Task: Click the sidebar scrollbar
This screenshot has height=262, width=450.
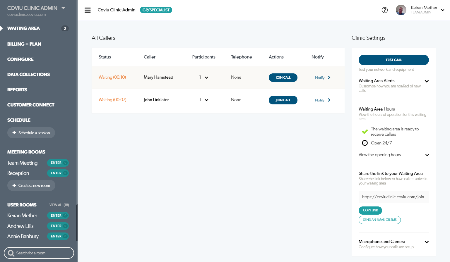Action: click(x=77, y=222)
